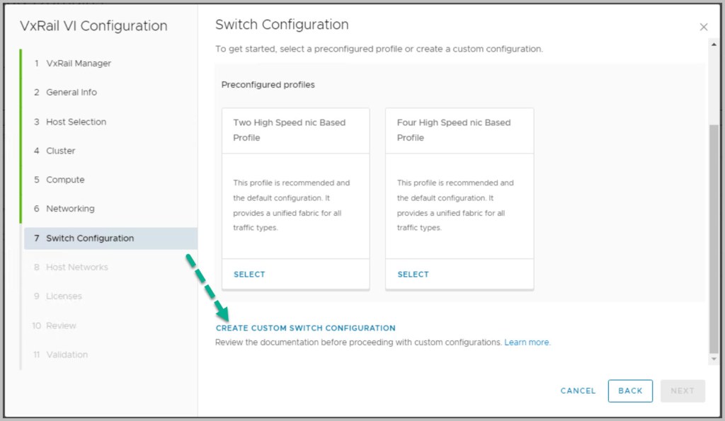Click Create Custom Switch Configuration link
The image size is (725, 421).
tap(305, 328)
